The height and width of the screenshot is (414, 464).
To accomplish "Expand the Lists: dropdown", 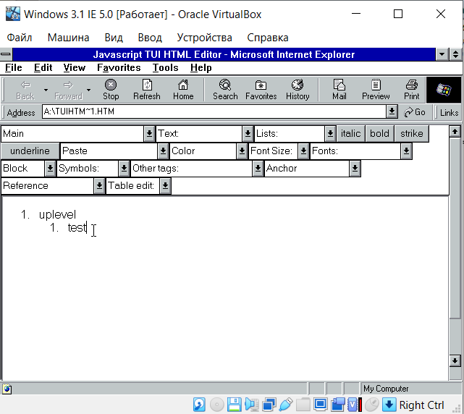I will click(x=330, y=134).
